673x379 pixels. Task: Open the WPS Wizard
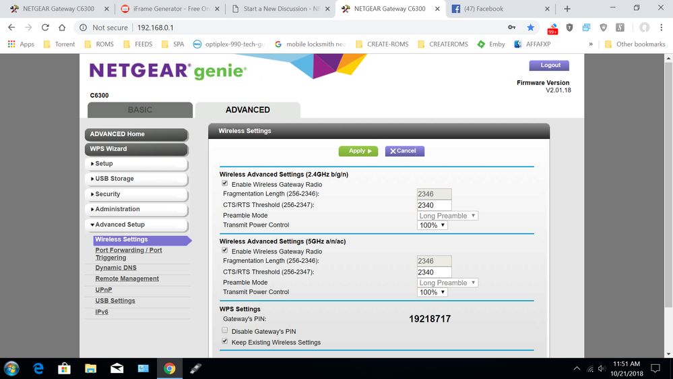137,149
